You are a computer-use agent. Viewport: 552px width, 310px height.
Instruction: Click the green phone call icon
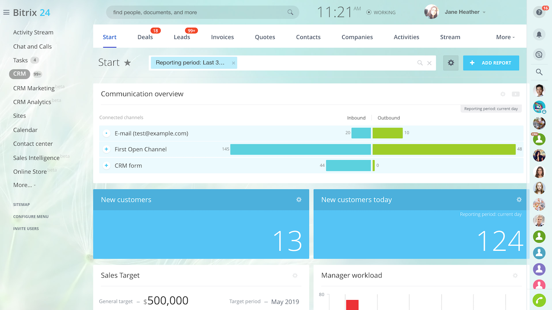[x=539, y=300]
